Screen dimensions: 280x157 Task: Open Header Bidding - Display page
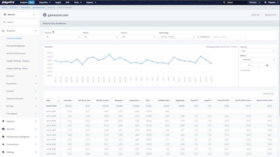pyautogui.click(x=18, y=61)
